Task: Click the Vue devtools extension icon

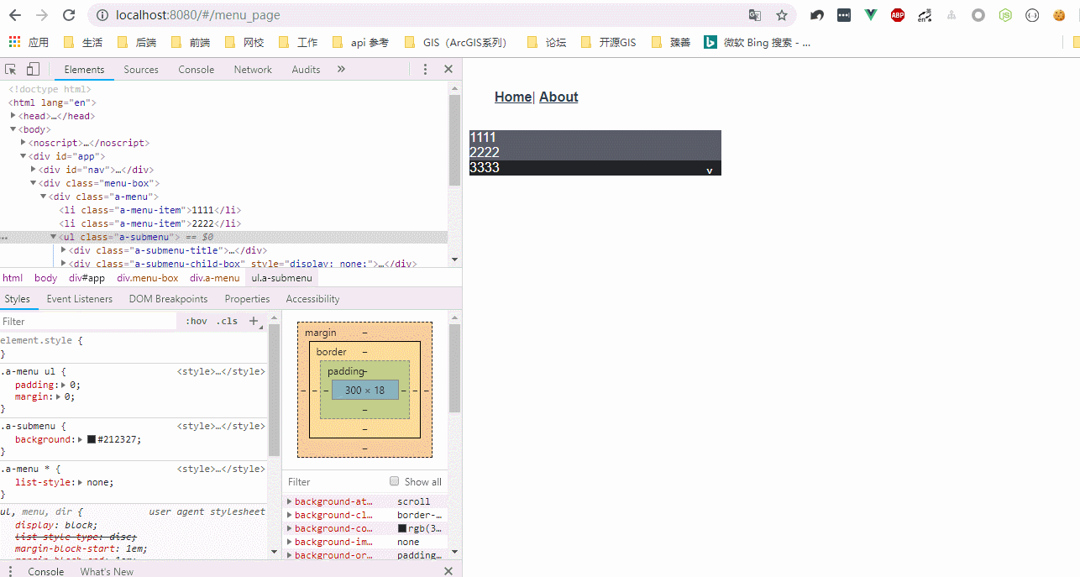Action: (x=871, y=15)
